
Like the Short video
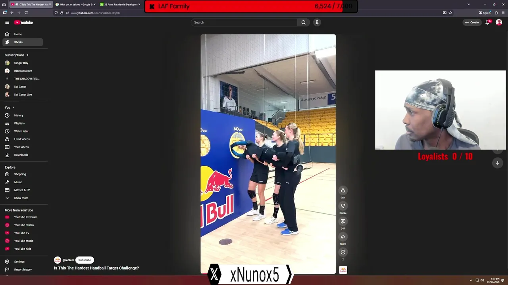[x=343, y=190]
